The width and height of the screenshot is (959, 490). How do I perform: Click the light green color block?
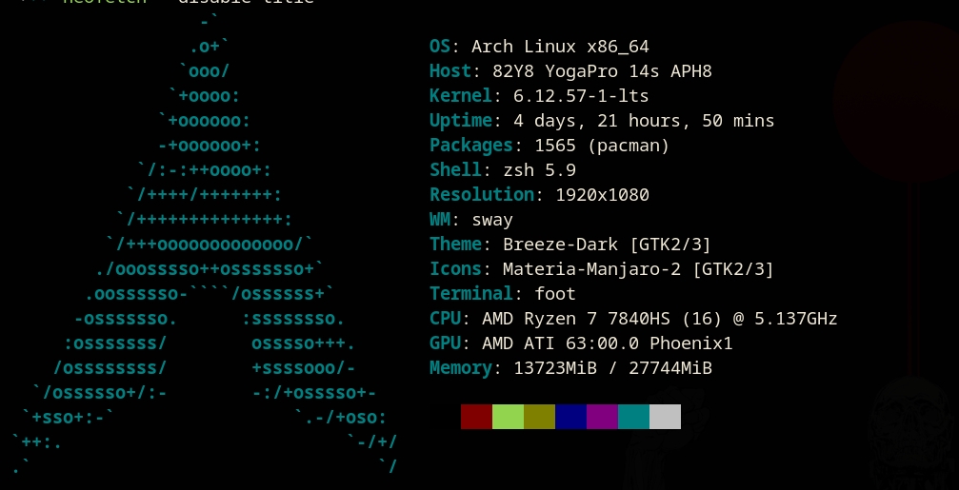coord(509,417)
